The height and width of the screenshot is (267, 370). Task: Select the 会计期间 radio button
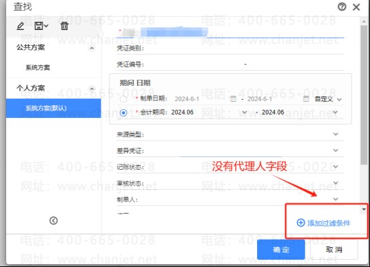(x=123, y=113)
